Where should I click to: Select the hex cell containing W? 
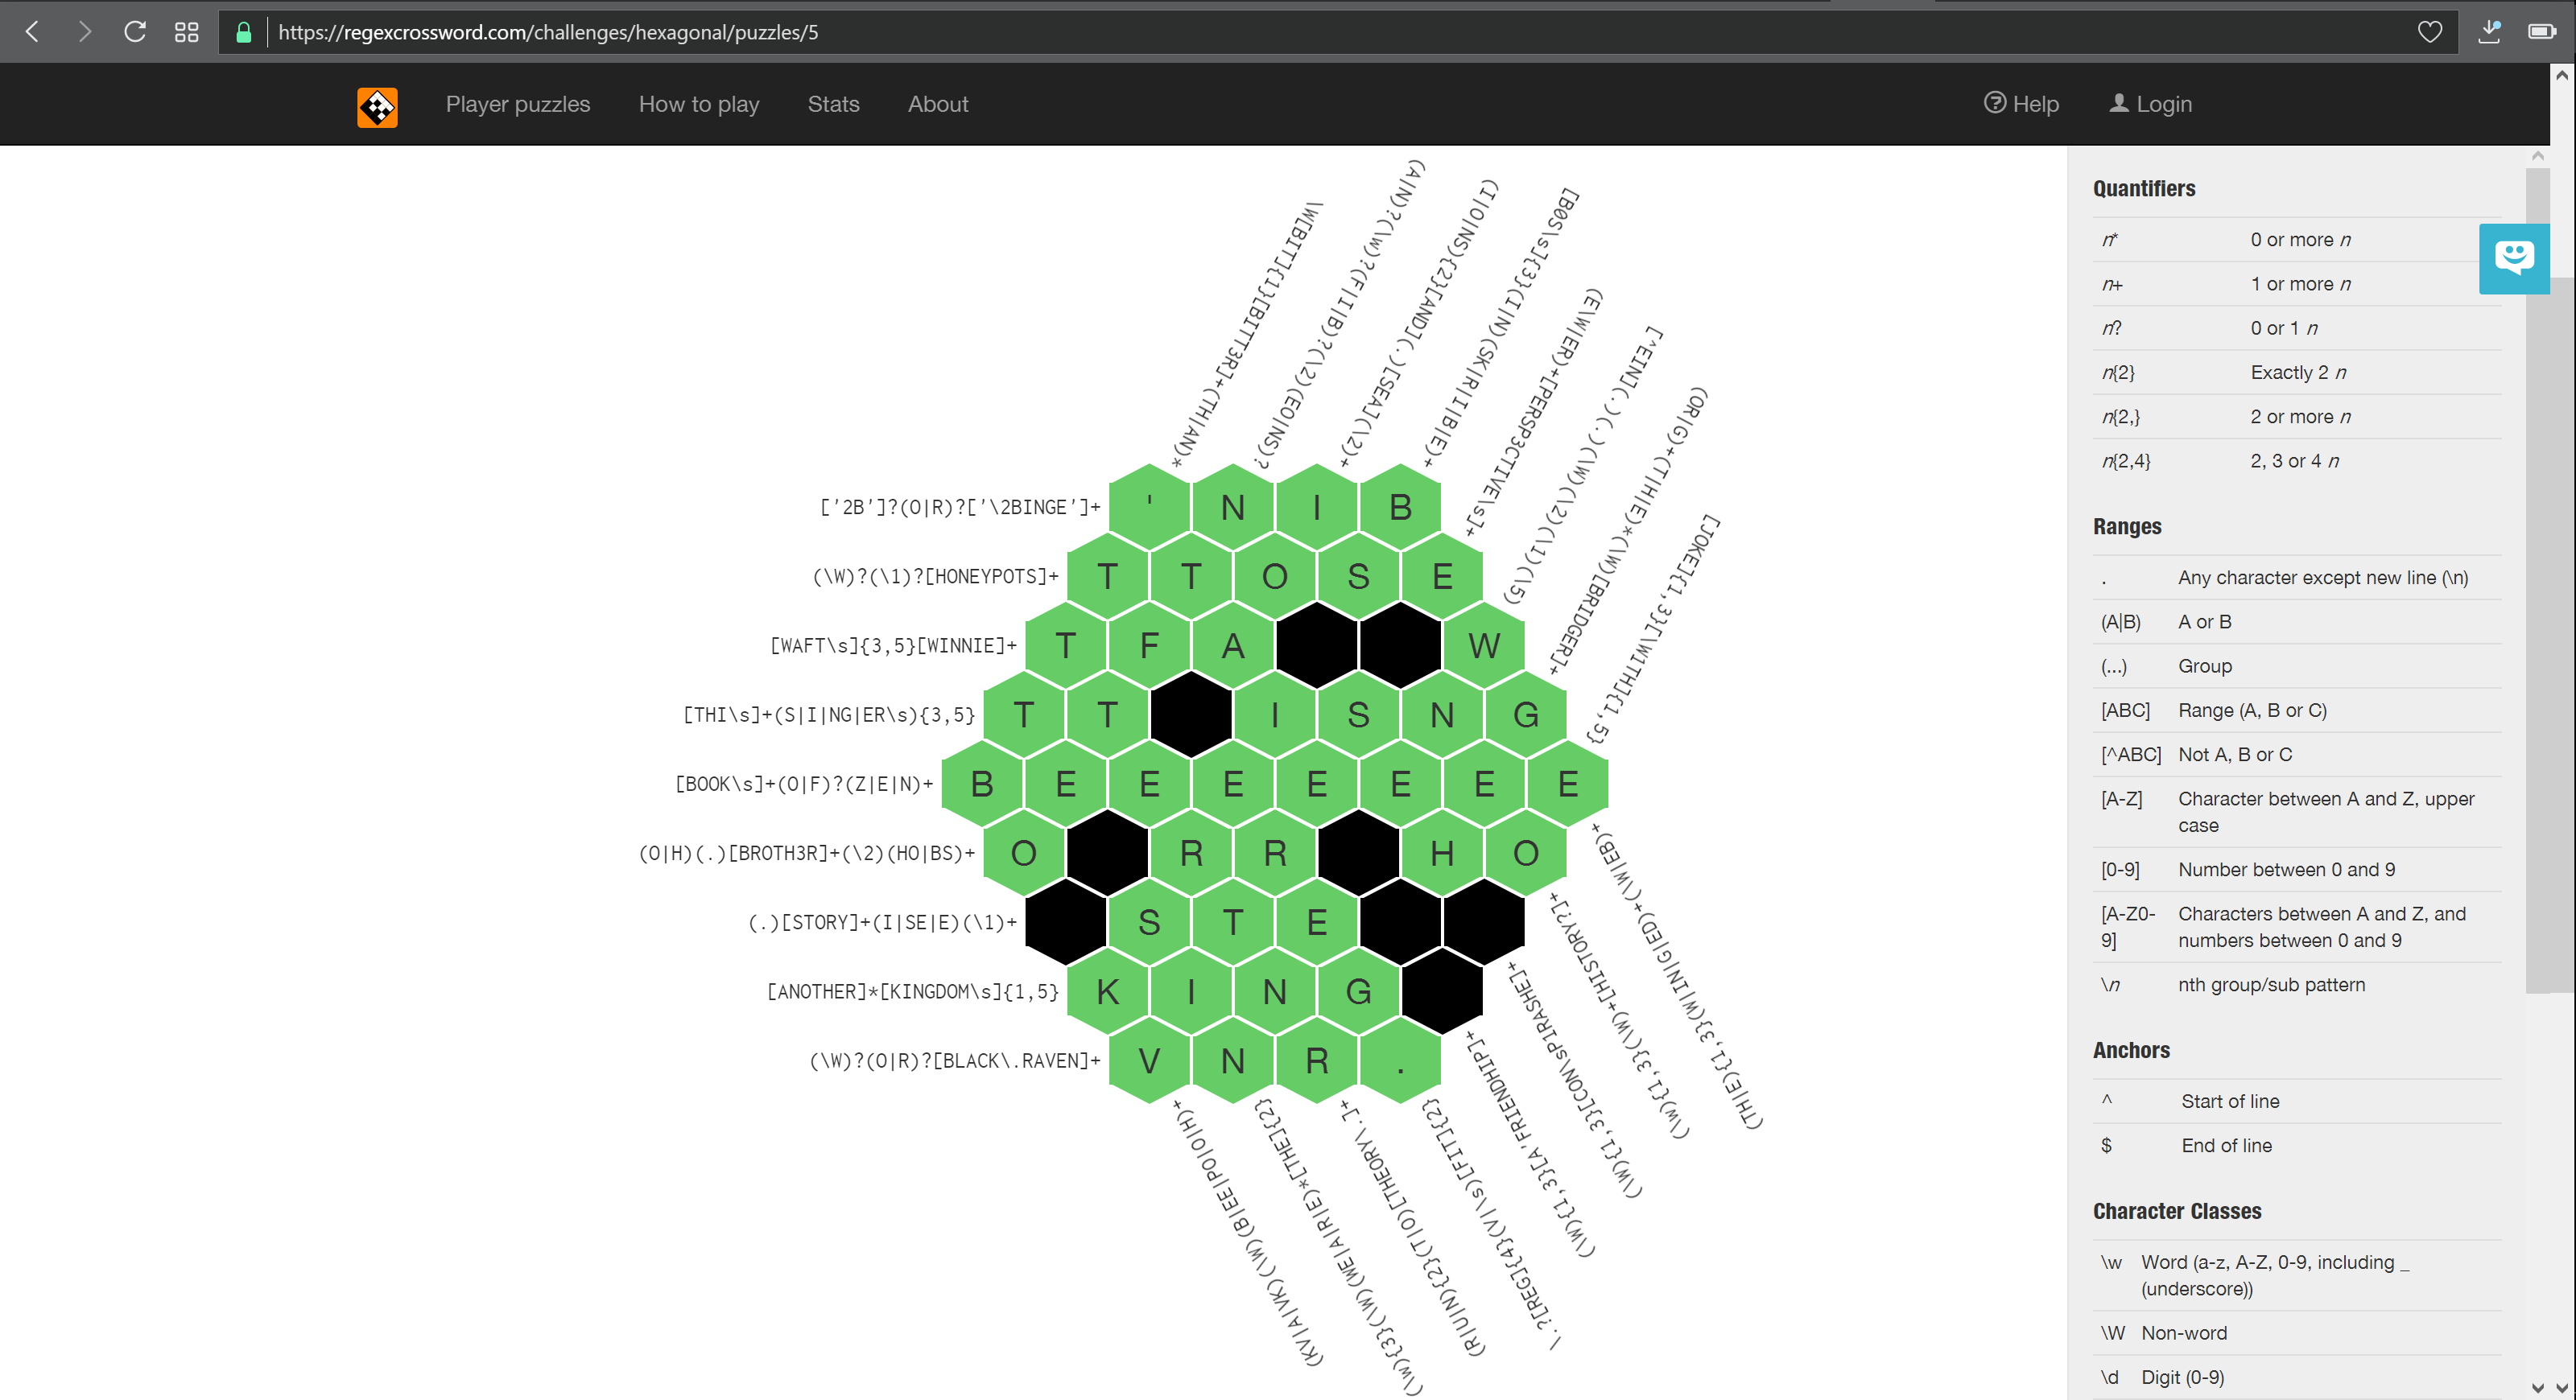click(x=1484, y=645)
